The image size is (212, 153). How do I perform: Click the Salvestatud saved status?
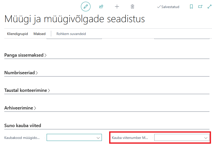[168, 7]
